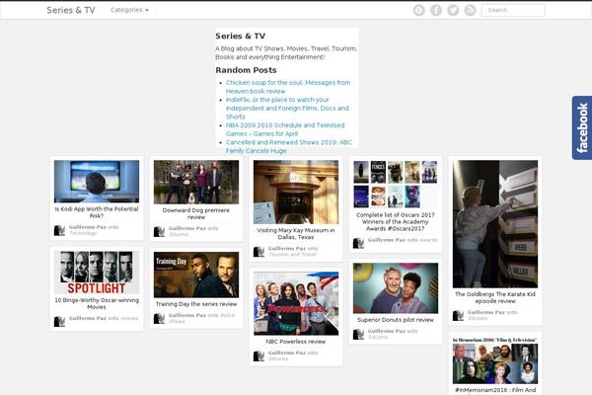Screen dimensions: 592x395
Task: Open the blue facebook side tab
Action: click(582, 127)
